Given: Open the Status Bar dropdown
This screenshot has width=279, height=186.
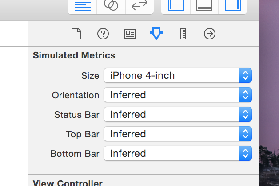Looking at the screenshot, I should click(178, 115).
